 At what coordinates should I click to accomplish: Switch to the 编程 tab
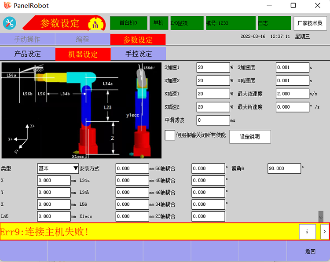tap(82, 40)
